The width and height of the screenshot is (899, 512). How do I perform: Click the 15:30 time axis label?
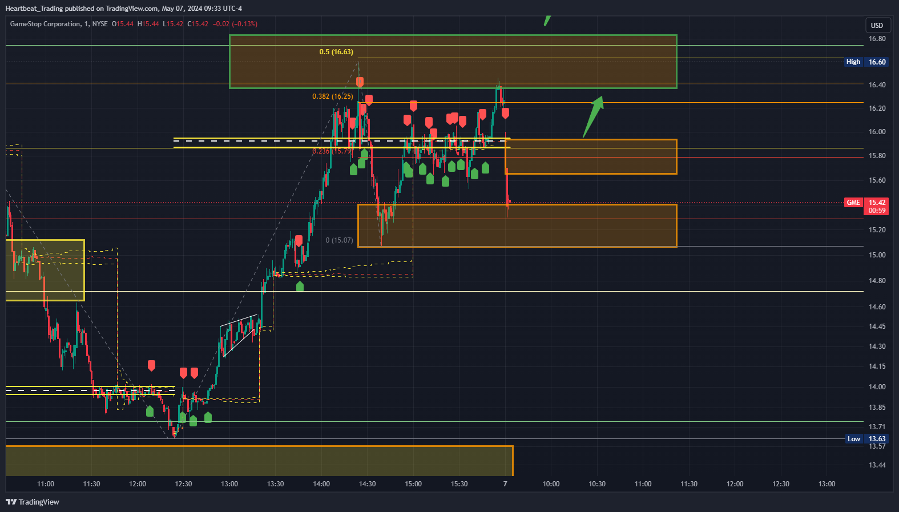pyautogui.click(x=459, y=484)
